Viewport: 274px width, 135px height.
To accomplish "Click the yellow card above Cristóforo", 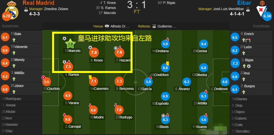I will coord(167,63).
